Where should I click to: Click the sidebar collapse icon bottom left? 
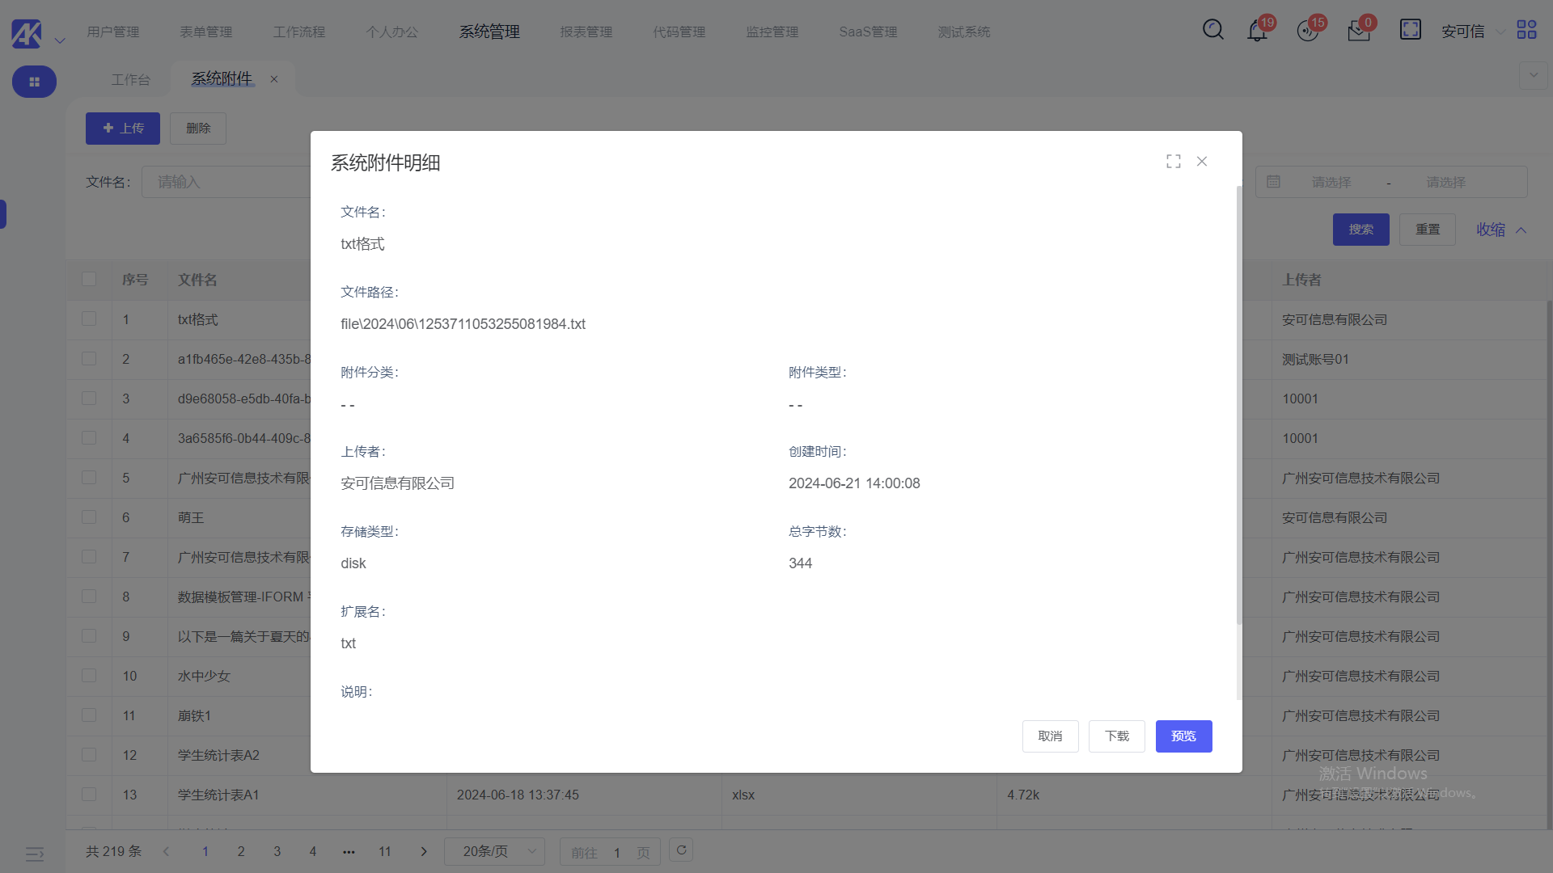34,854
